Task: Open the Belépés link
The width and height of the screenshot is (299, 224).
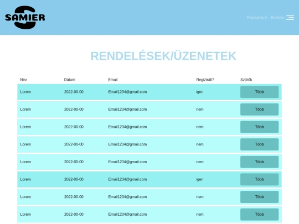Action: click(277, 17)
